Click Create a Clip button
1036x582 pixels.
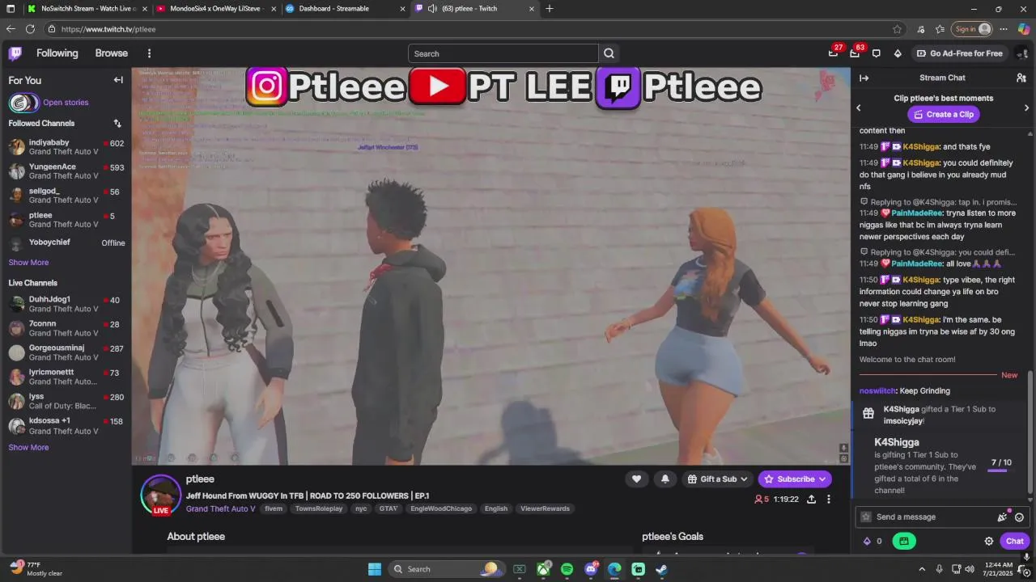pyautogui.click(x=944, y=115)
